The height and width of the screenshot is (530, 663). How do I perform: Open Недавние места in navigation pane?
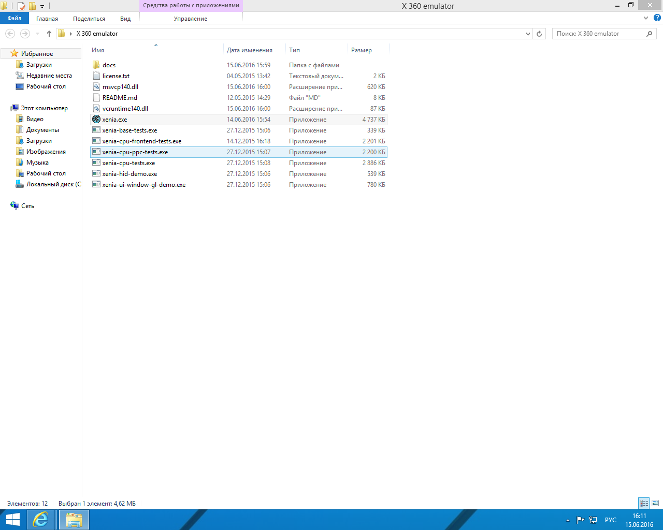coord(49,76)
